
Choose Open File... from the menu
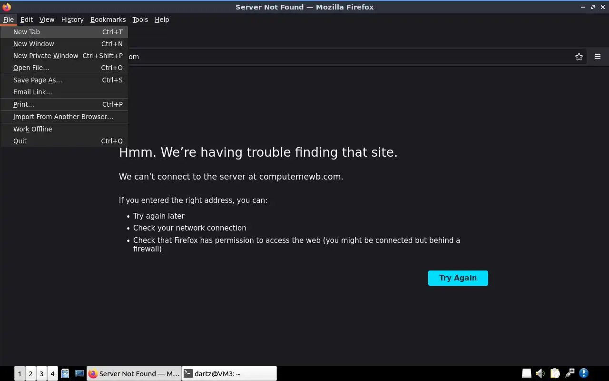click(64, 68)
